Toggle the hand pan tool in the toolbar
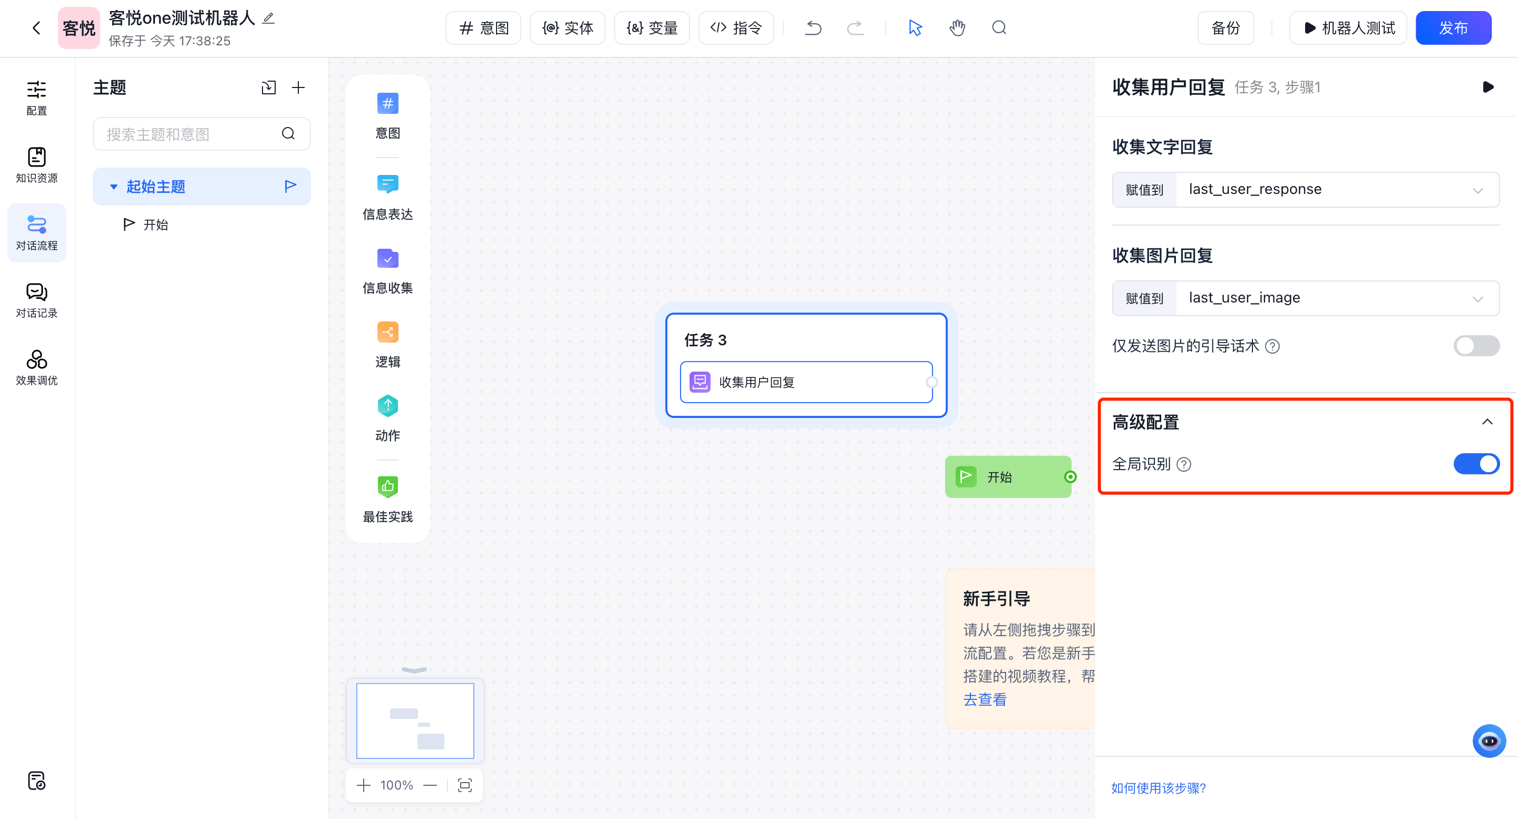This screenshot has width=1517, height=819. [957, 28]
